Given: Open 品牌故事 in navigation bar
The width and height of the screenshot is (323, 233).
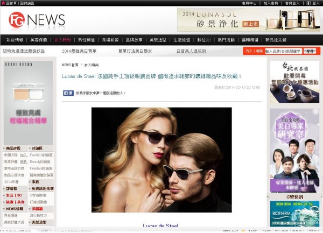Looking at the screenshot, I should (134, 40).
